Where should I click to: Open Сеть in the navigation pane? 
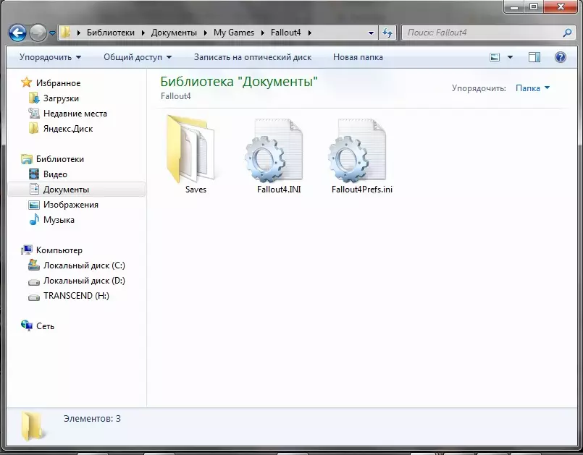pos(45,326)
